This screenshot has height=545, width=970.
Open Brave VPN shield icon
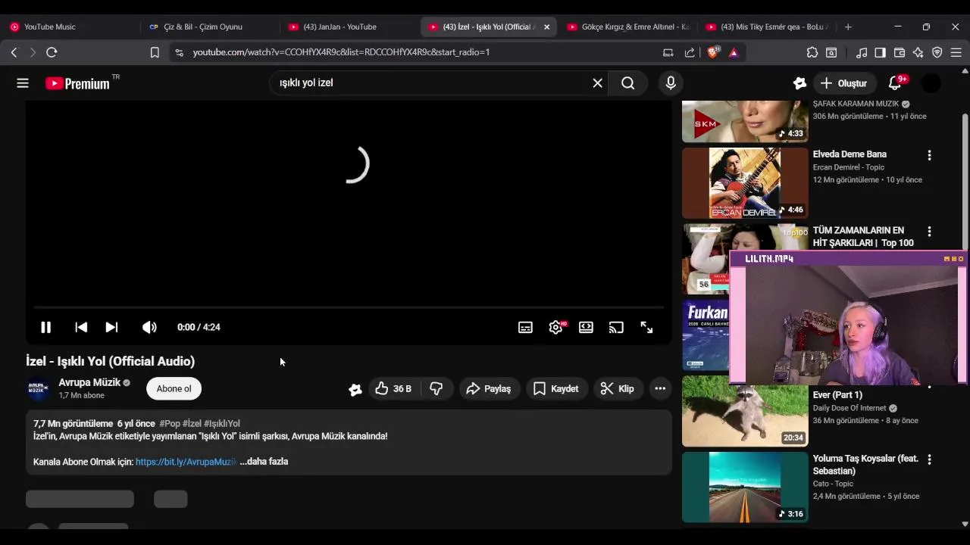[x=937, y=52]
